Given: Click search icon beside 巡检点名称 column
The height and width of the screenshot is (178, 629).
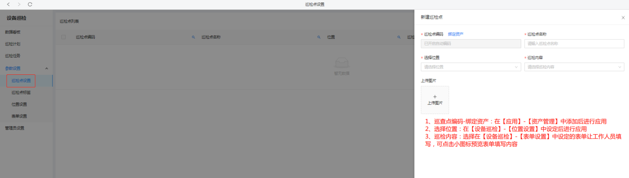Looking at the screenshot, I should 319,37.
